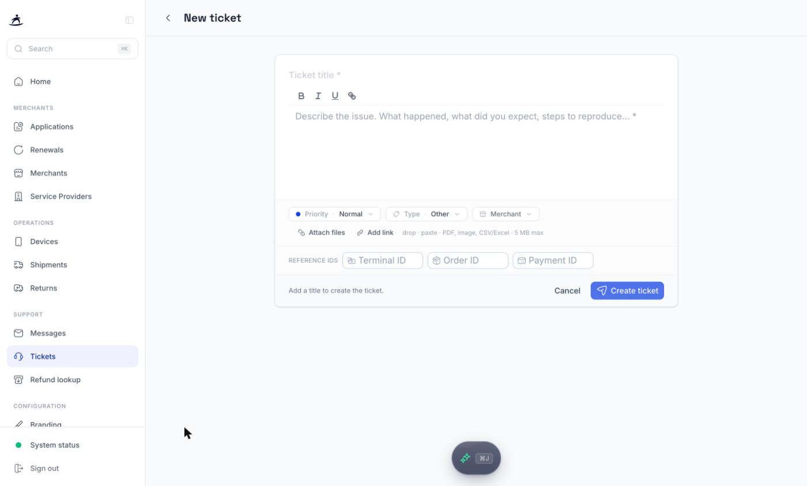
Task: Click the ⌘K shortcut badge in Search
Action: [x=125, y=49]
